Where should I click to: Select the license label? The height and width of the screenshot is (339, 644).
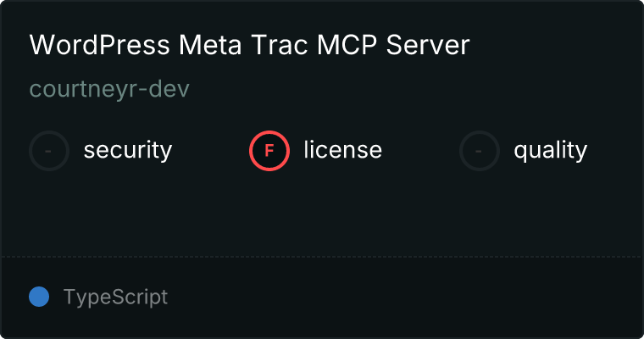pos(343,149)
